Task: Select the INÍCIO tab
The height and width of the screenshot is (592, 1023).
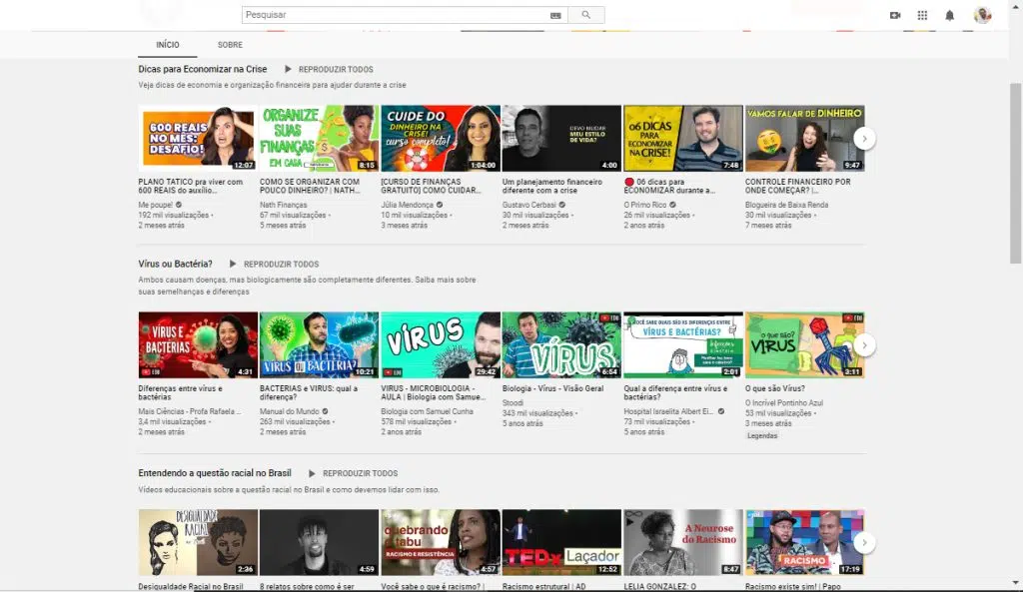Action: (168, 45)
